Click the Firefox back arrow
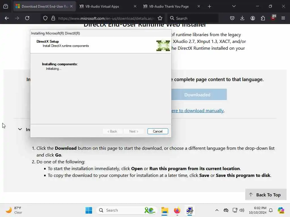This screenshot has height=217, width=290. click(x=7, y=18)
